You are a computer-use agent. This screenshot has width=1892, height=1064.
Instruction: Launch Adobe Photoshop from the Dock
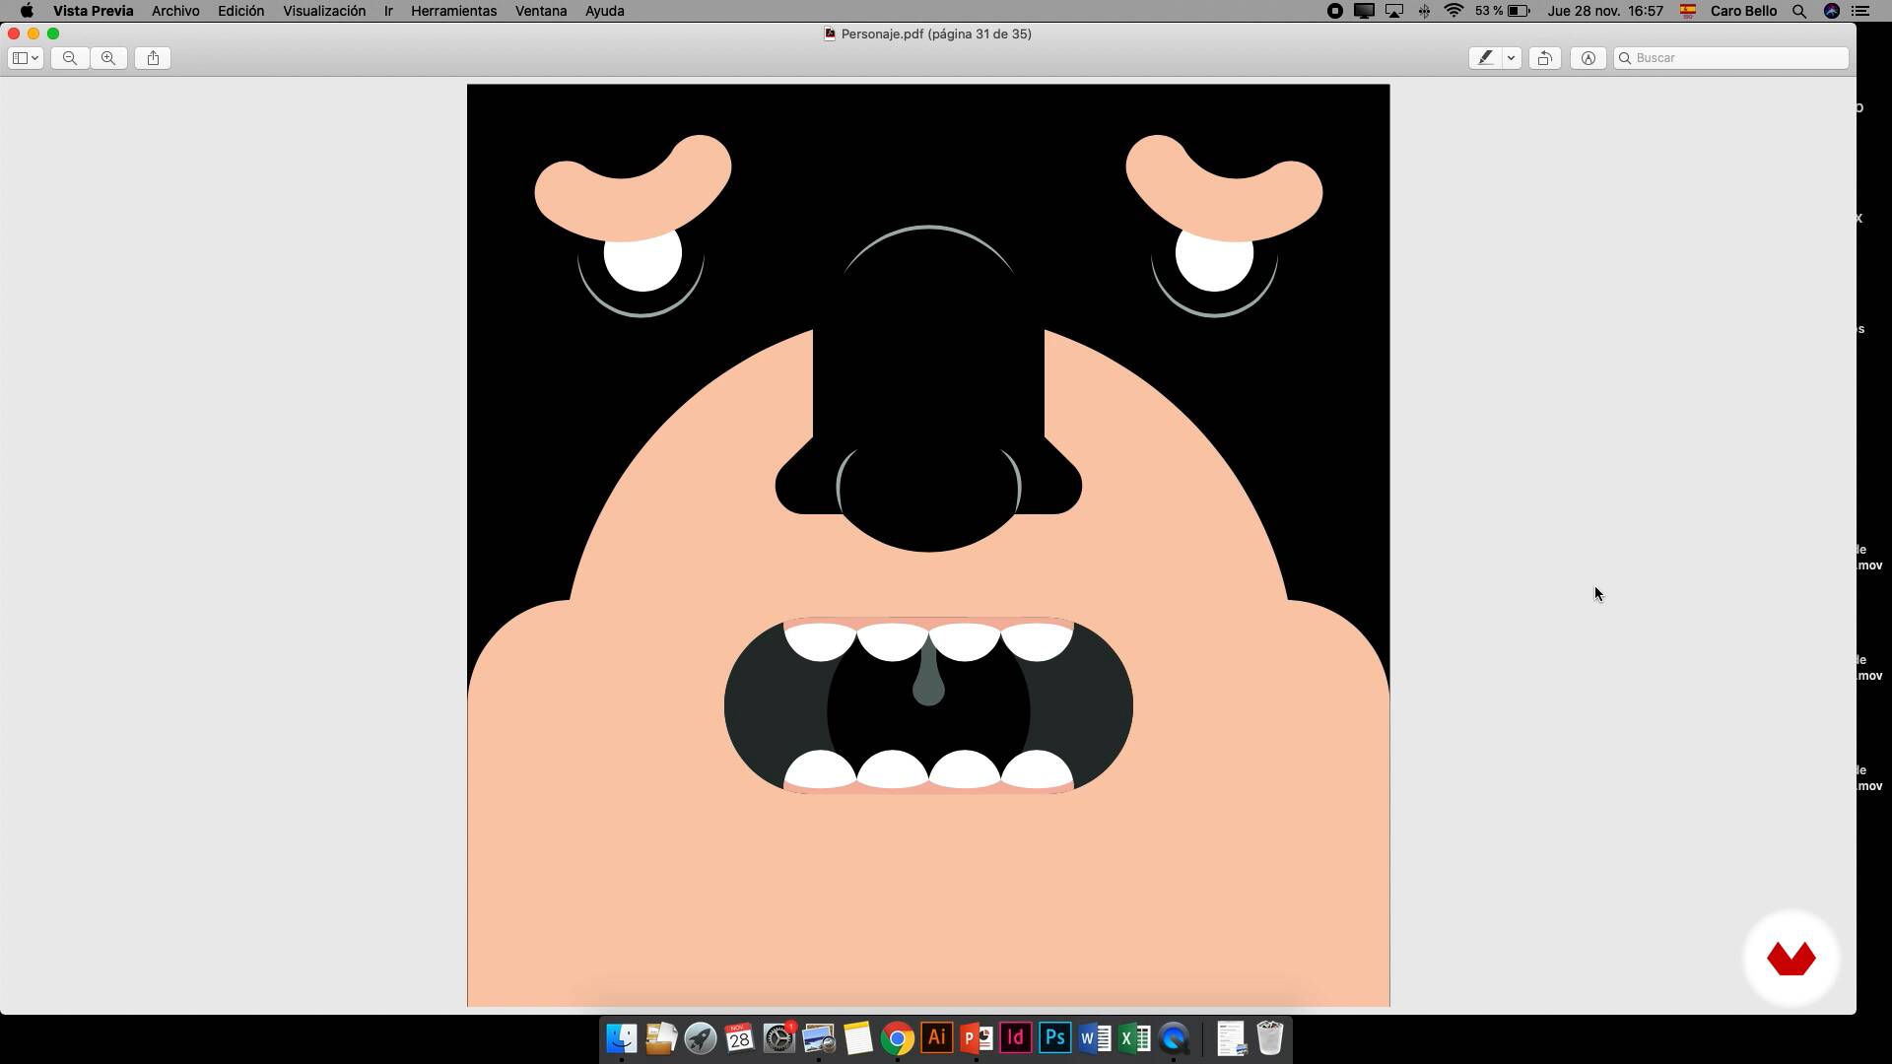(x=1055, y=1038)
